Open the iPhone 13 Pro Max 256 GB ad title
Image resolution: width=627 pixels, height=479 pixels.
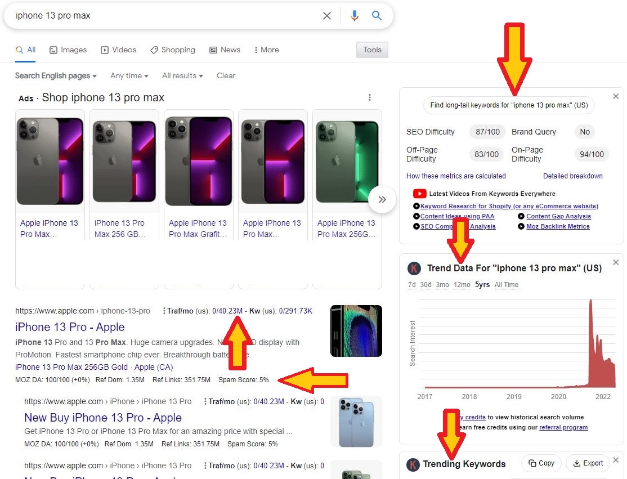pos(120,229)
